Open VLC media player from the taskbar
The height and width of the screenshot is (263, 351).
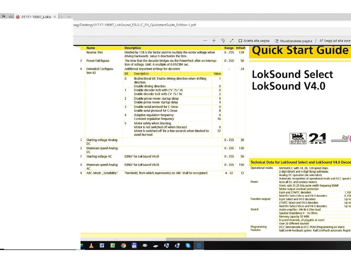pyautogui.click(x=91, y=245)
